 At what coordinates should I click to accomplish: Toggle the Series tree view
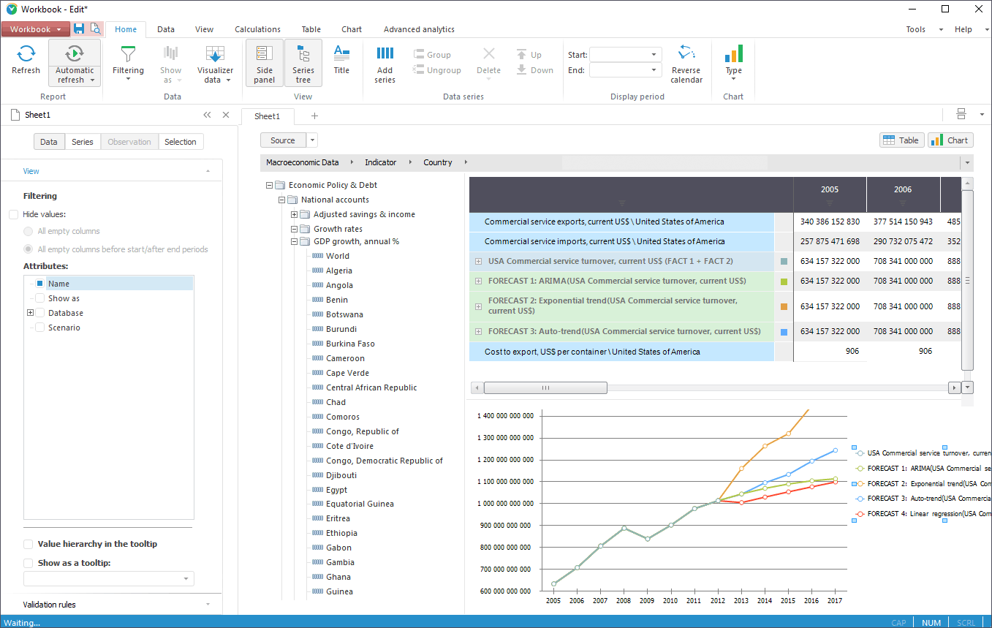pyautogui.click(x=303, y=62)
